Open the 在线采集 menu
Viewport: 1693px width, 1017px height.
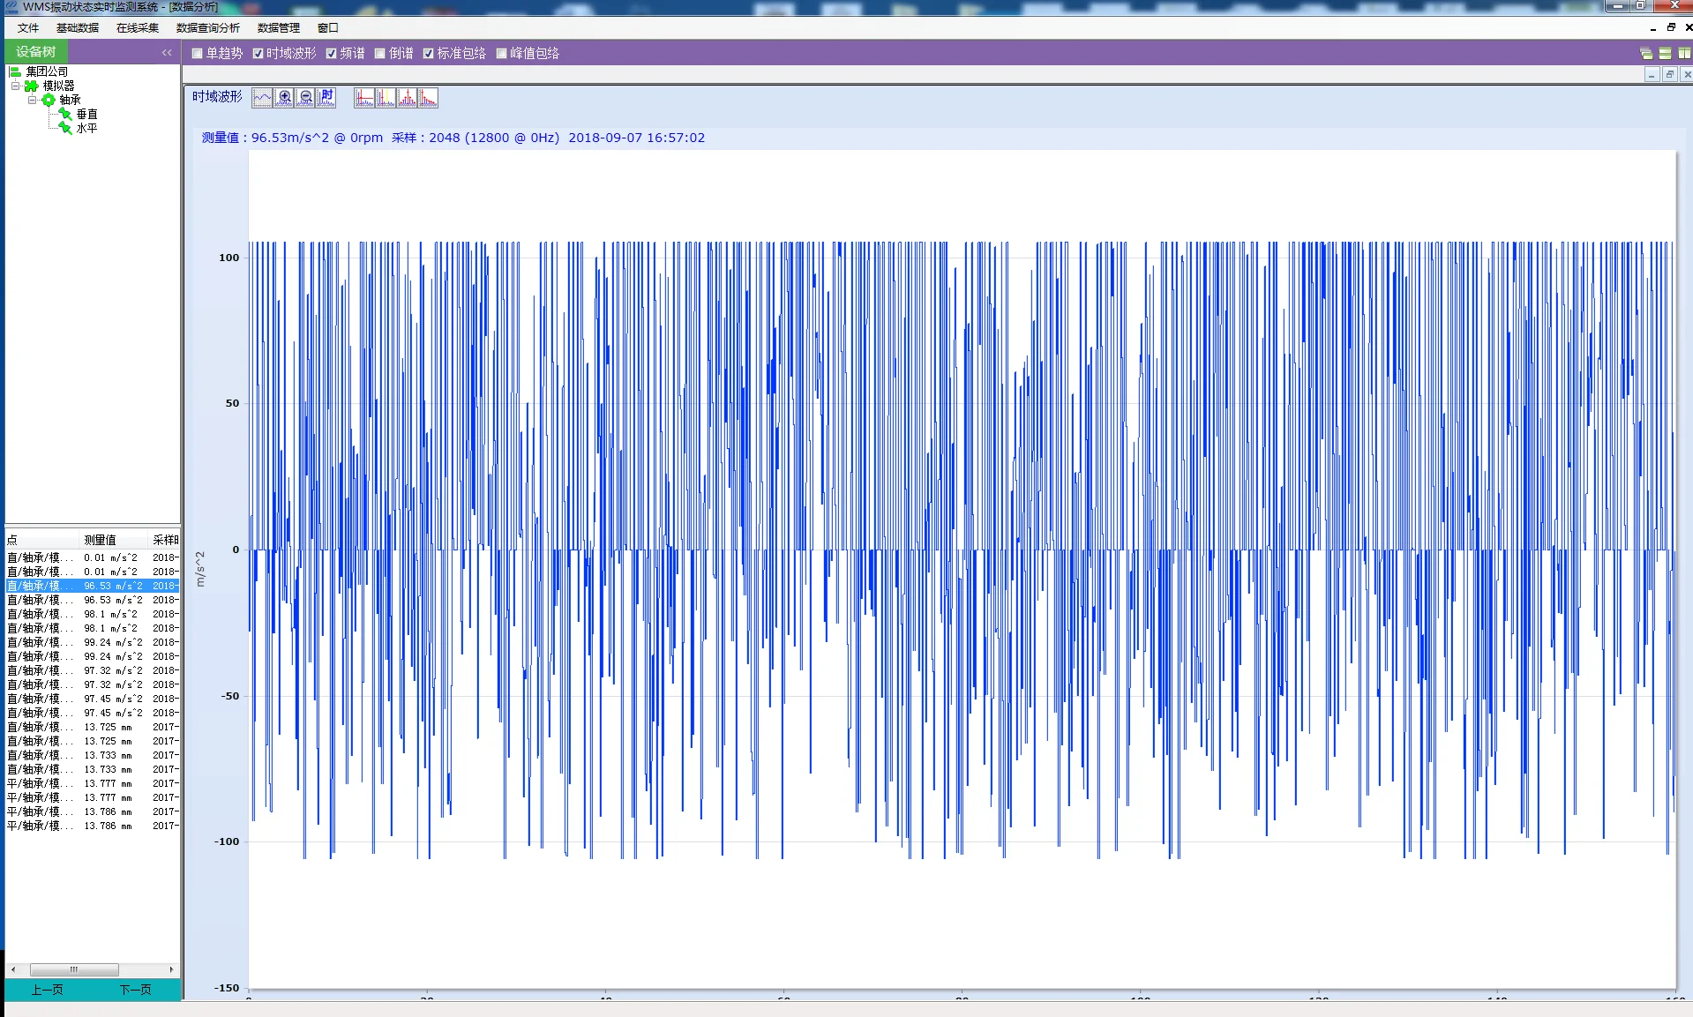point(138,28)
